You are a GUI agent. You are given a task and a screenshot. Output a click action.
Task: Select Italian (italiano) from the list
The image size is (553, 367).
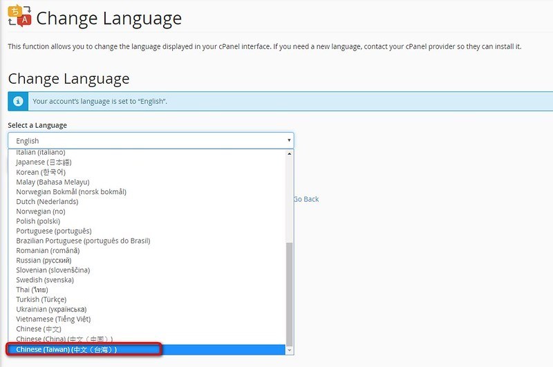tap(147, 153)
